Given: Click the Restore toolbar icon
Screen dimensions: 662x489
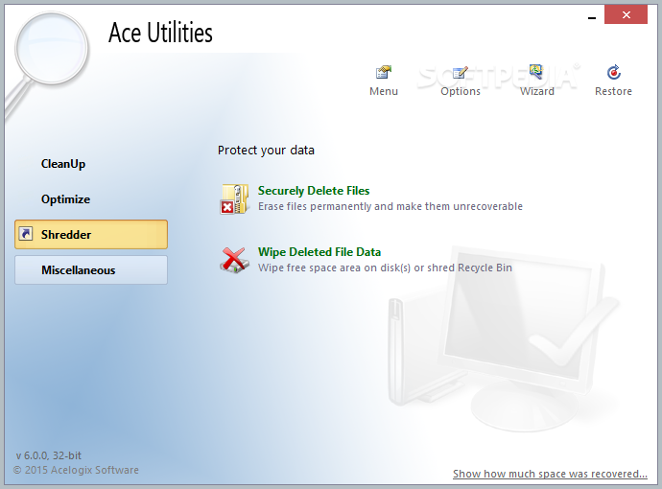Looking at the screenshot, I should 613,72.
